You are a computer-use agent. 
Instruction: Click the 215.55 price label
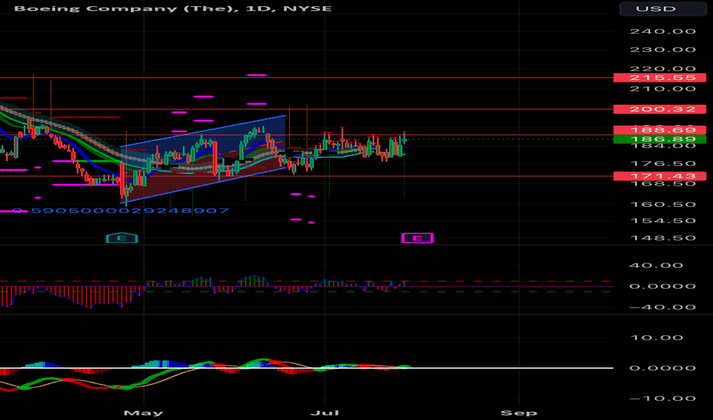click(x=659, y=78)
